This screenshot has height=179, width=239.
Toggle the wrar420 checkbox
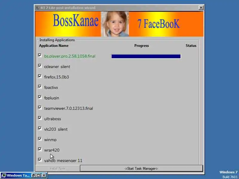40,149
